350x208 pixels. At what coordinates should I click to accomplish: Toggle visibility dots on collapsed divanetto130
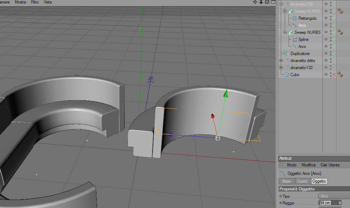click(x=331, y=67)
